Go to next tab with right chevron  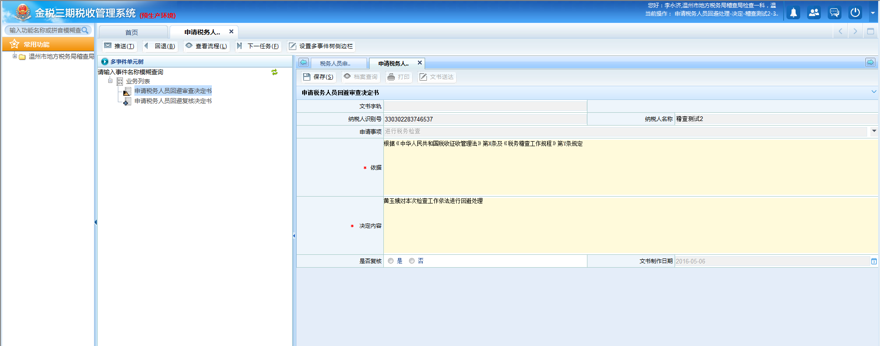coord(855,32)
